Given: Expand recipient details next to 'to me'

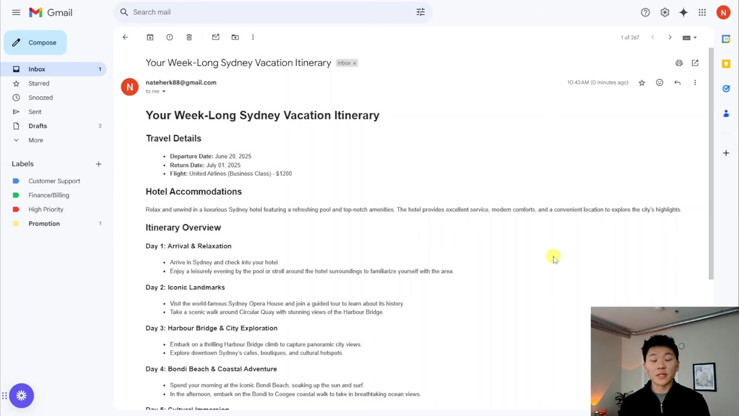Looking at the screenshot, I should point(164,91).
